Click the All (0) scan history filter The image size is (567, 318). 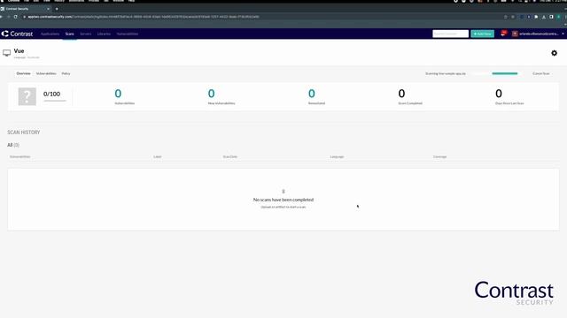pyautogui.click(x=13, y=145)
